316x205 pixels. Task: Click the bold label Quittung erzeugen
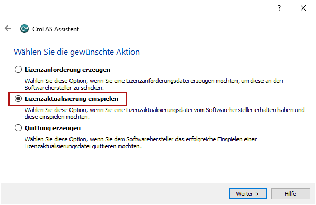pos(52,128)
